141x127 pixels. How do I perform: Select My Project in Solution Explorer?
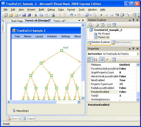coord(104,34)
